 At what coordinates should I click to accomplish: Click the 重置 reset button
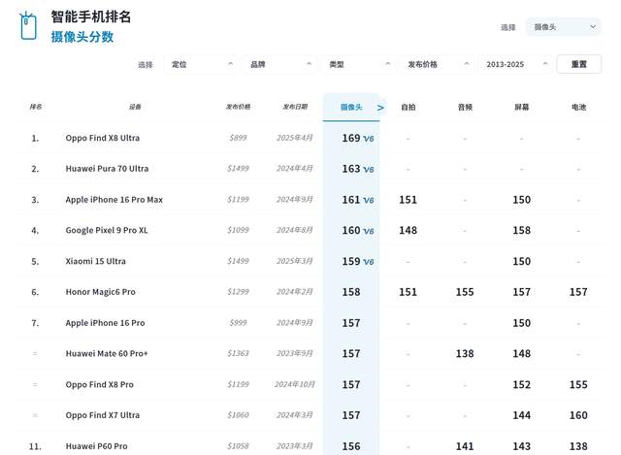click(x=579, y=64)
